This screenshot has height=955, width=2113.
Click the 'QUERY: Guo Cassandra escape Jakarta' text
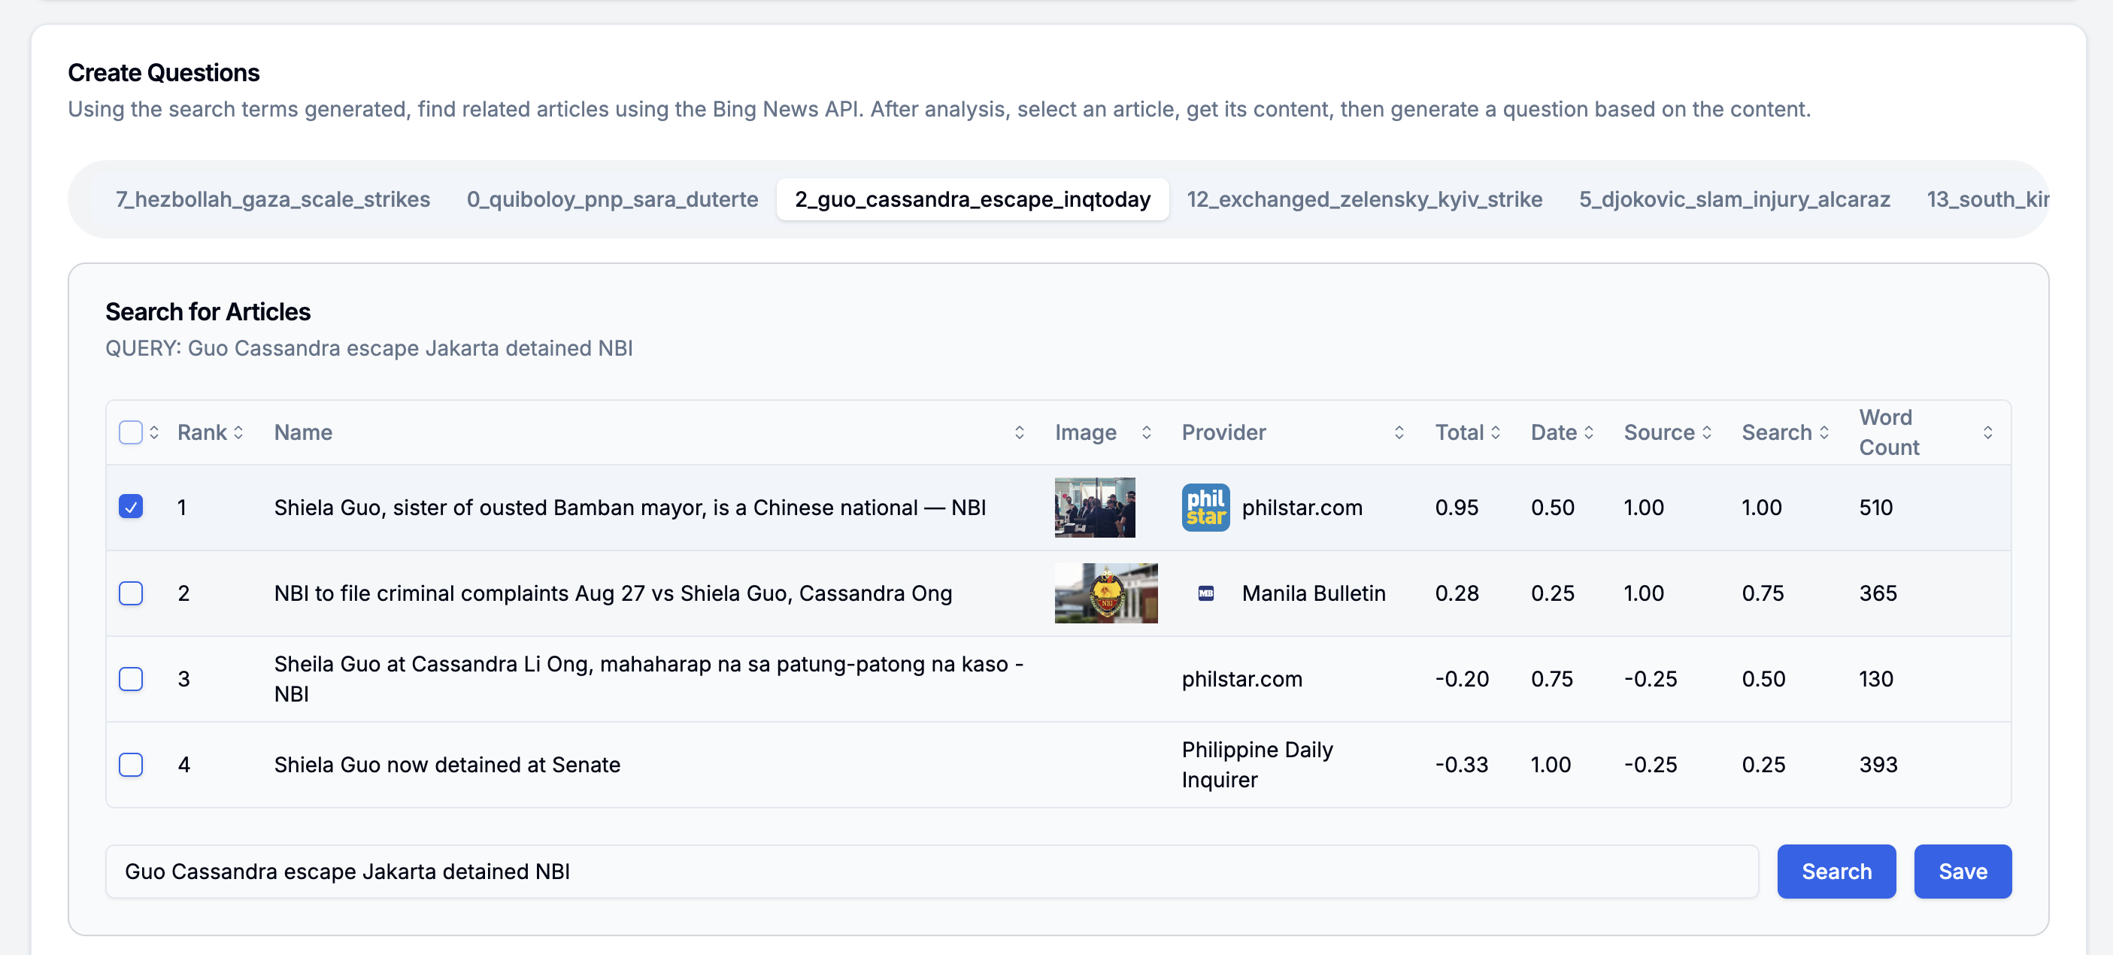click(368, 348)
